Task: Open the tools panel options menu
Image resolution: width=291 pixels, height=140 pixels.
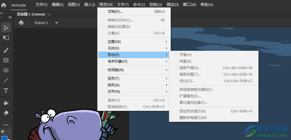Action: pyautogui.click(x=10, y=17)
